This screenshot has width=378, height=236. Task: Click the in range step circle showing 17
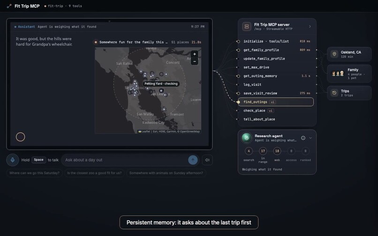263,151
